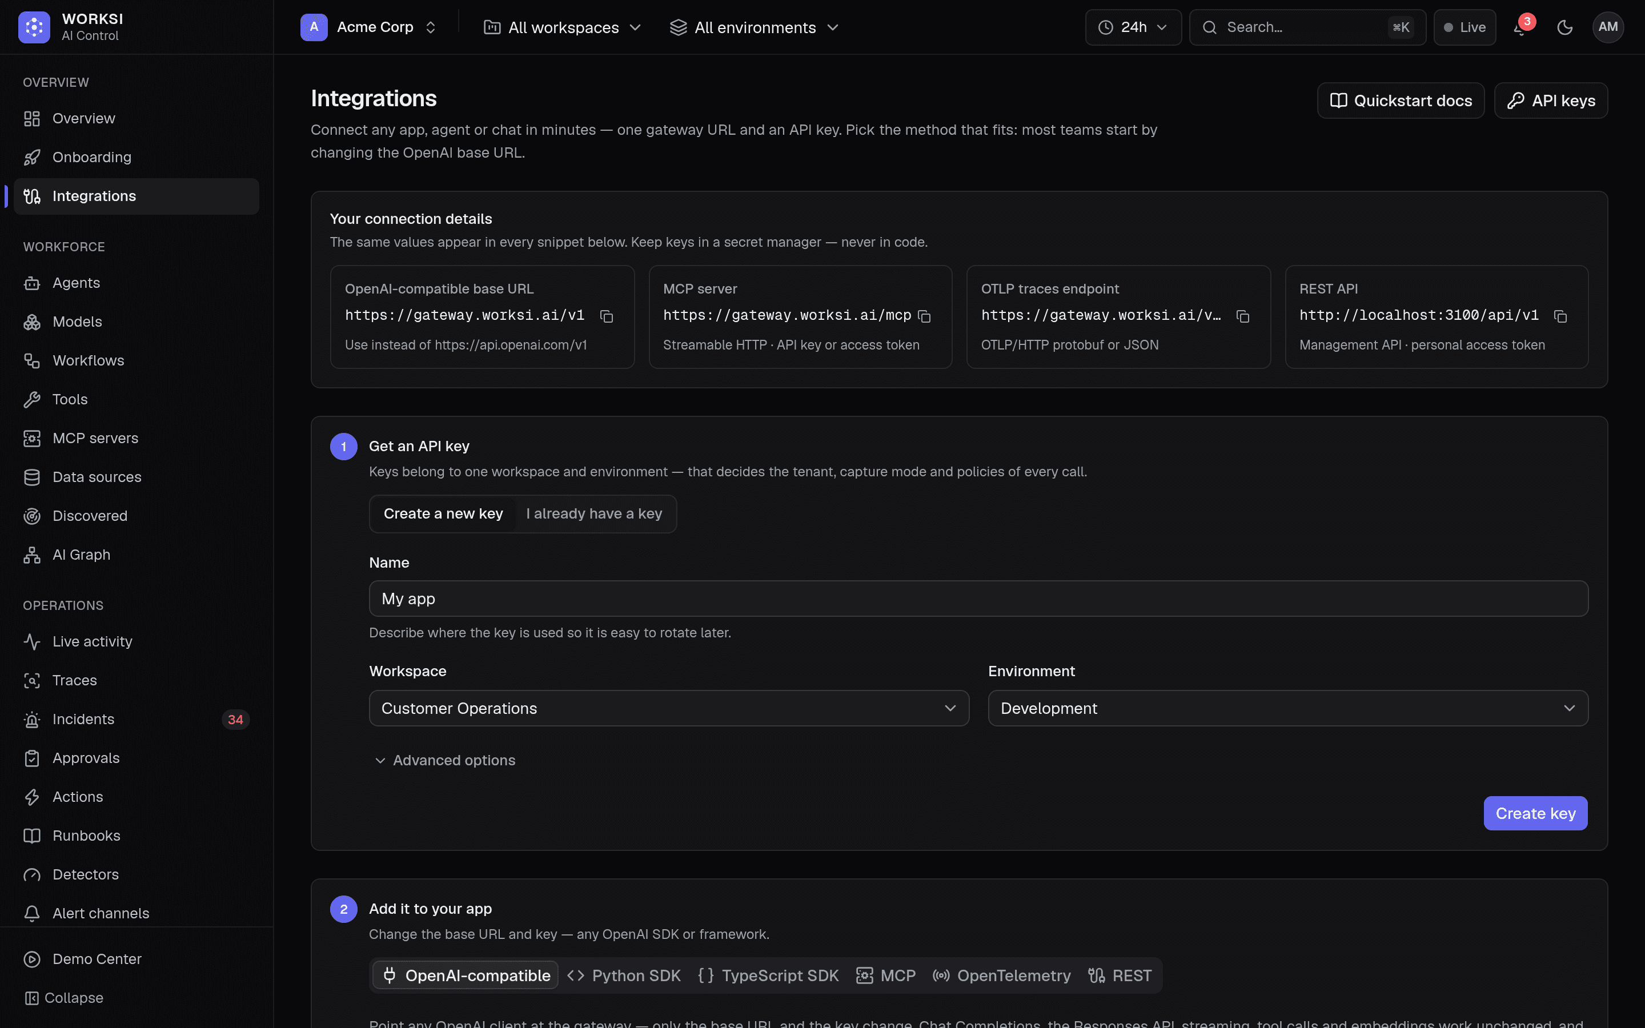The width and height of the screenshot is (1645, 1028).
Task: Open Environment dropdown Development
Action: (1288, 708)
